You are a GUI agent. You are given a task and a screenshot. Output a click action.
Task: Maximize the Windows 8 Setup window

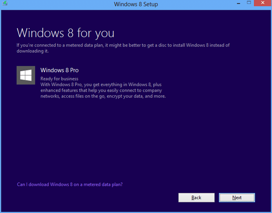(x=249, y=3)
